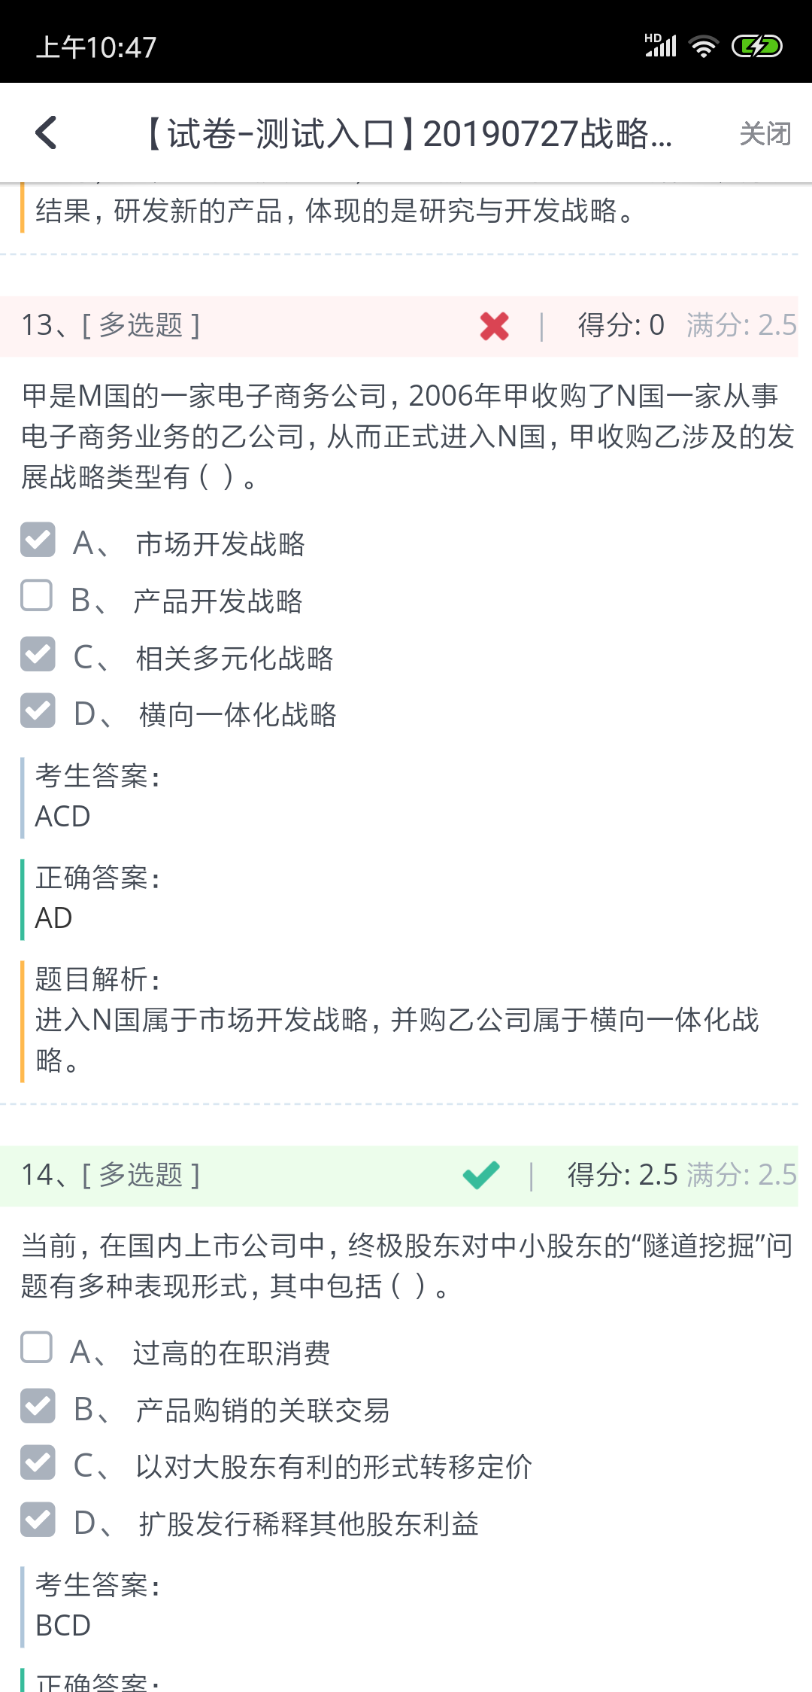The height and width of the screenshot is (1692, 812).
Task: Tap the red wrong-answer cross icon
Action: click(x=494, y=326)
